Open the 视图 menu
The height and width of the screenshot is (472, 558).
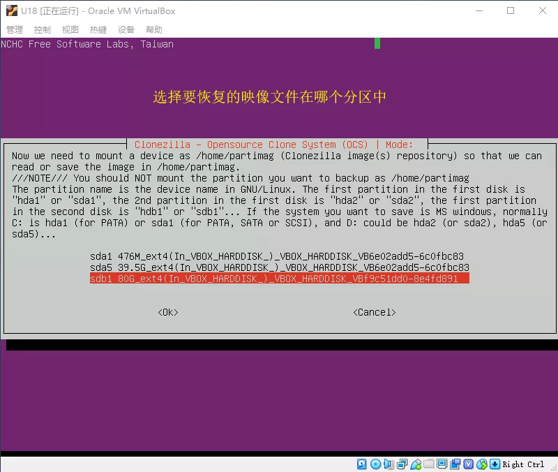point(70,29)
